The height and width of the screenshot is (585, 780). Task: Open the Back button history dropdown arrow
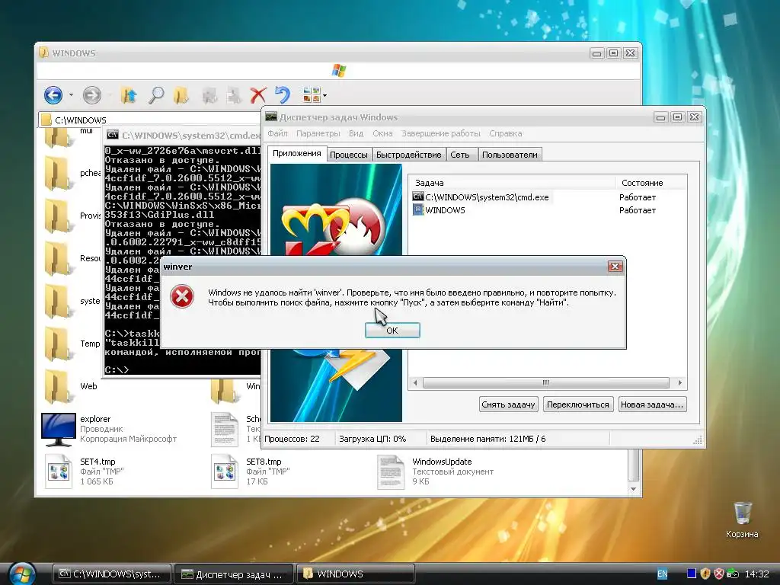(71, 94)
